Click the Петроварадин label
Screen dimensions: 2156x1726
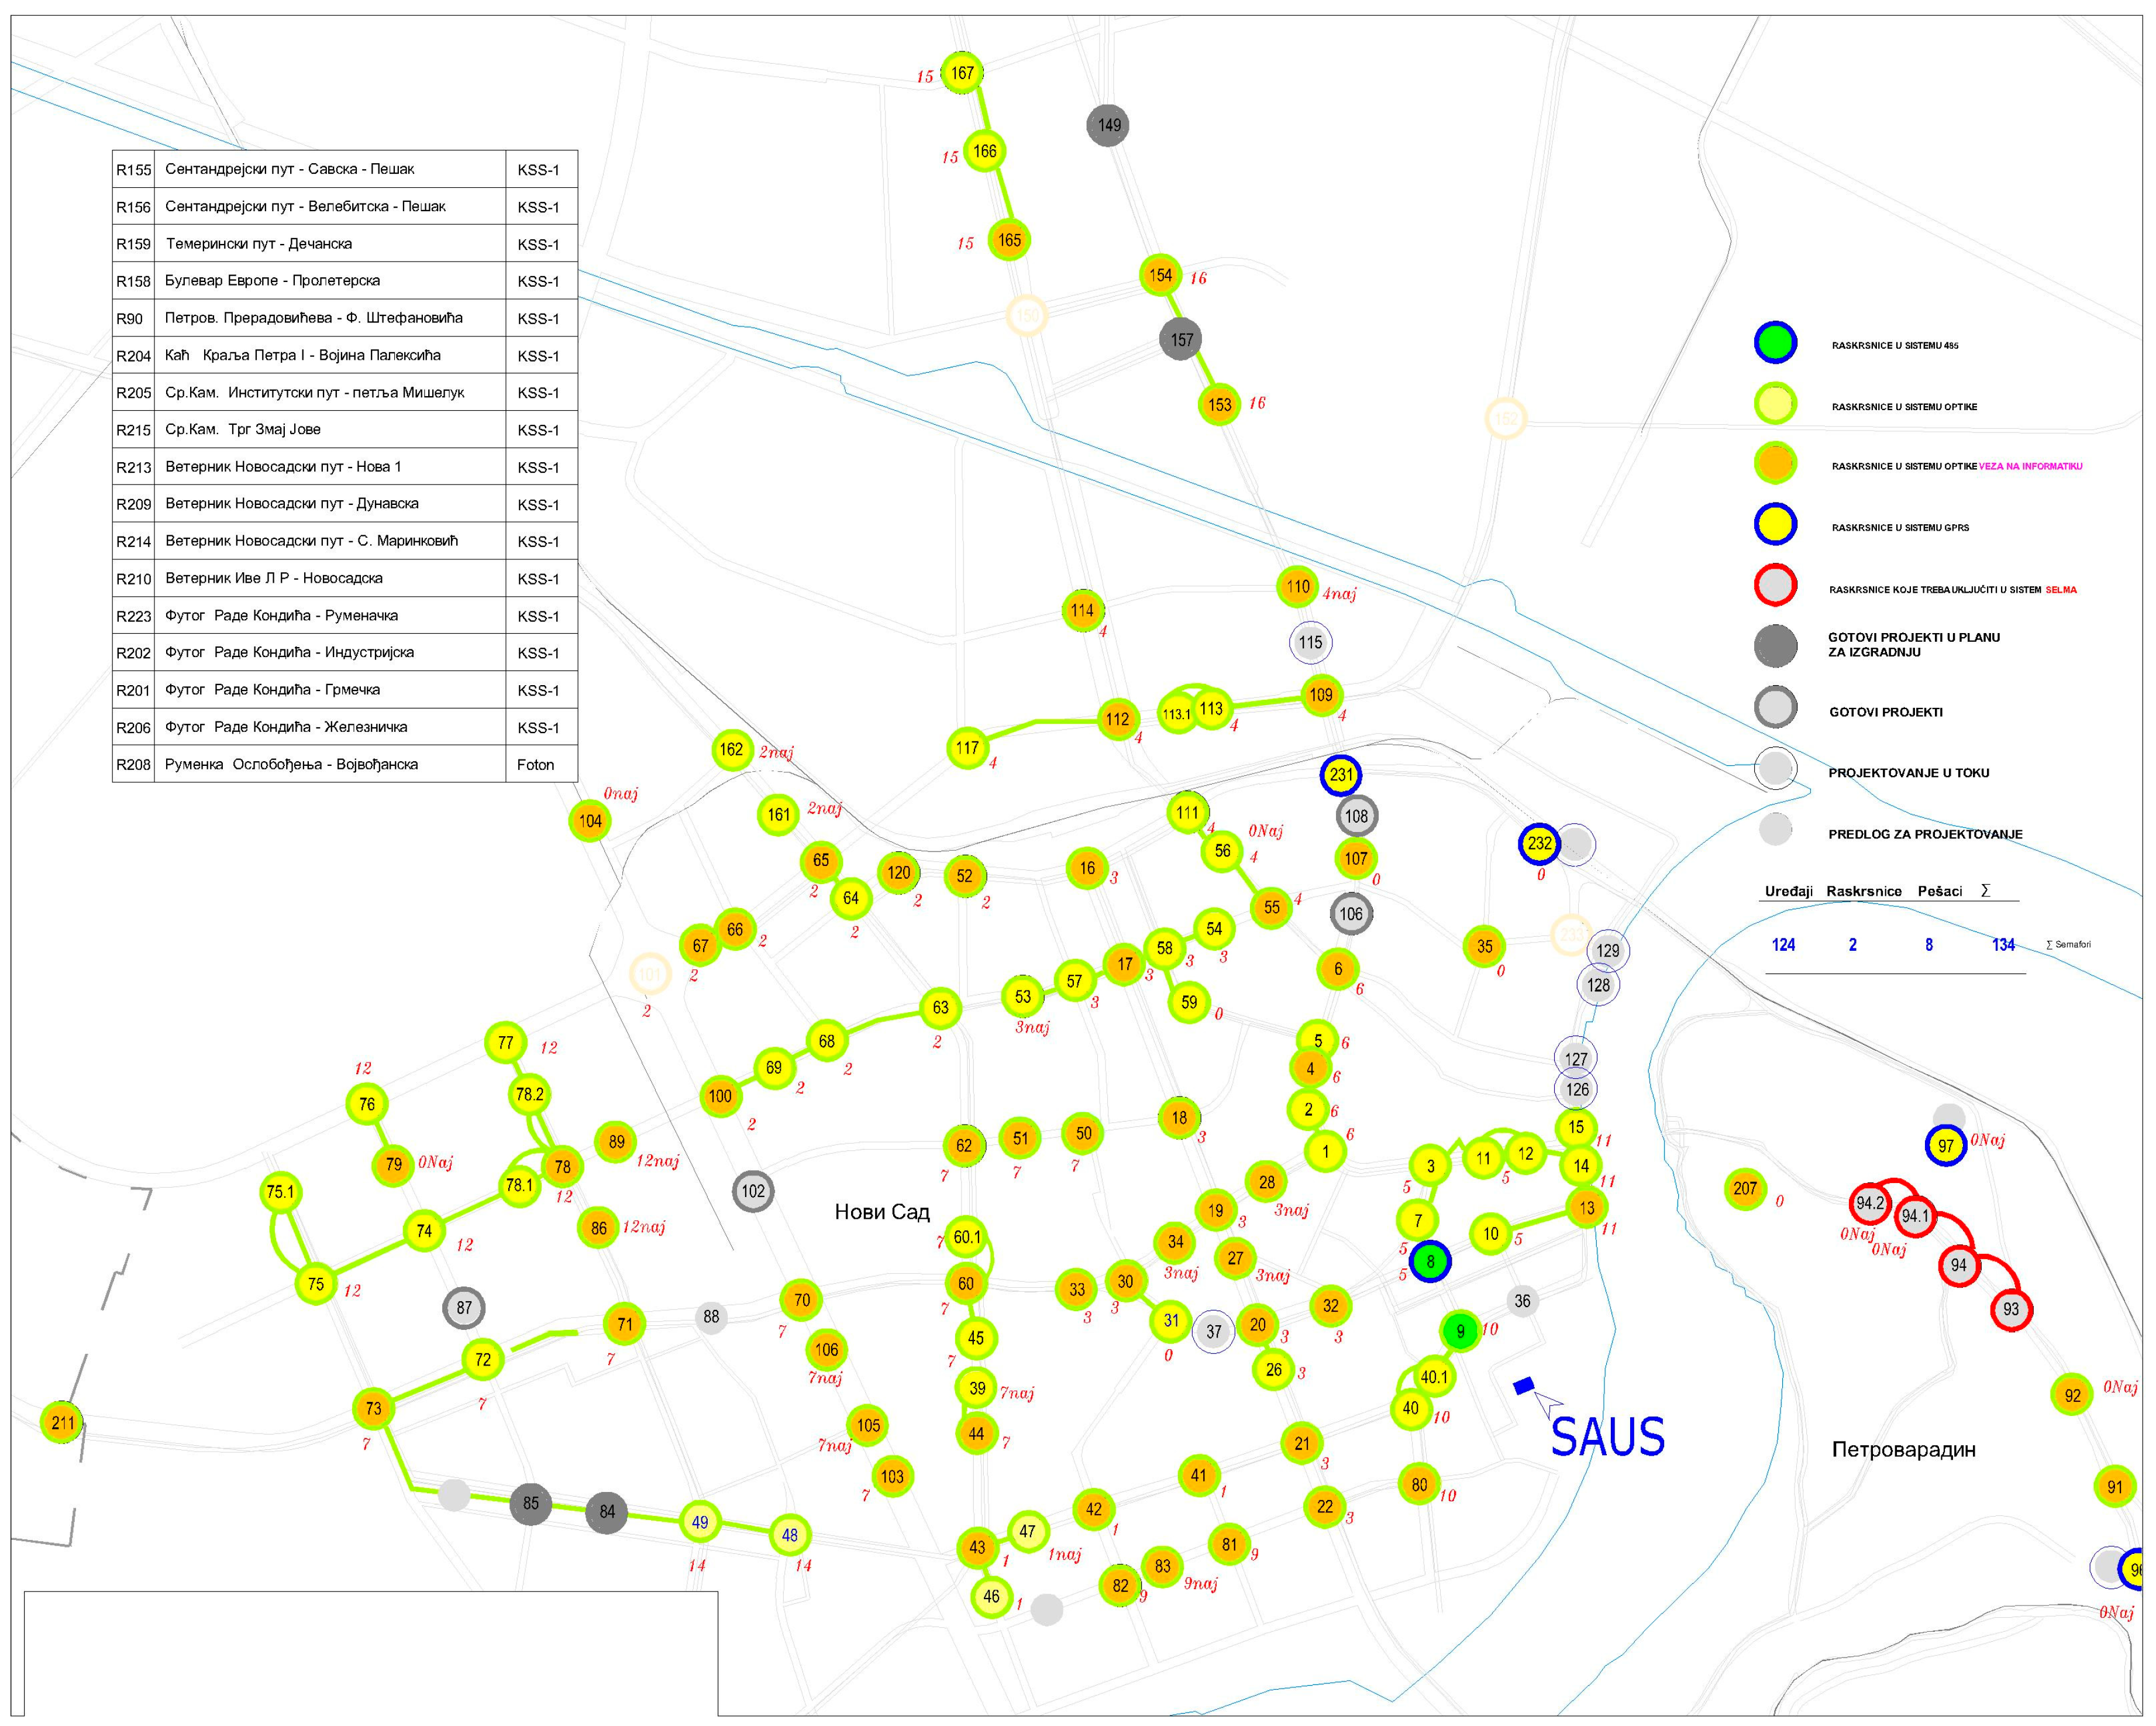pyautogui.click(x=1903, y=1449)
